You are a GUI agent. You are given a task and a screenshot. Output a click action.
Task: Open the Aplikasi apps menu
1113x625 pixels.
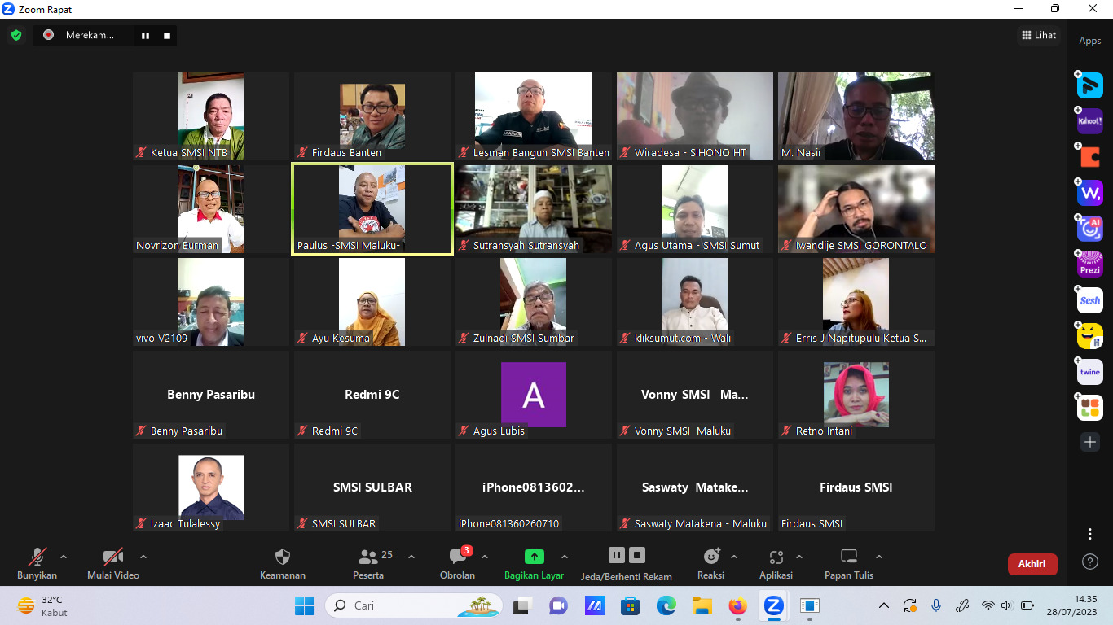(776, 557)
